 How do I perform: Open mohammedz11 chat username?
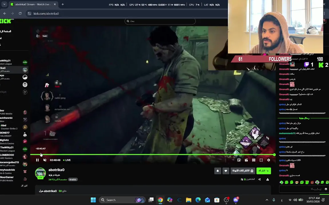pos(287,133)
